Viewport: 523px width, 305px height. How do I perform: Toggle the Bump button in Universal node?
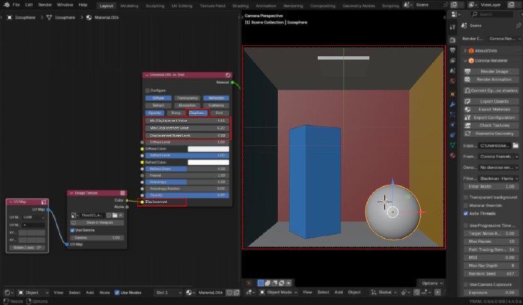[x=176, y=113]
